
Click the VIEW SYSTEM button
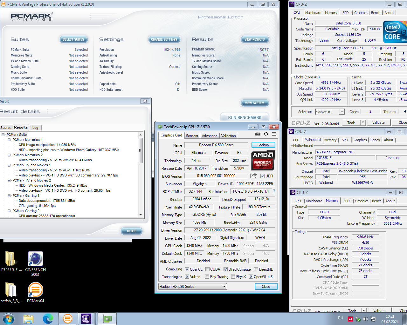click(255, 103)
